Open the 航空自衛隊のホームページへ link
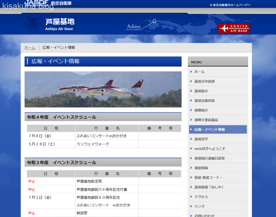 [x=230, y=5]
